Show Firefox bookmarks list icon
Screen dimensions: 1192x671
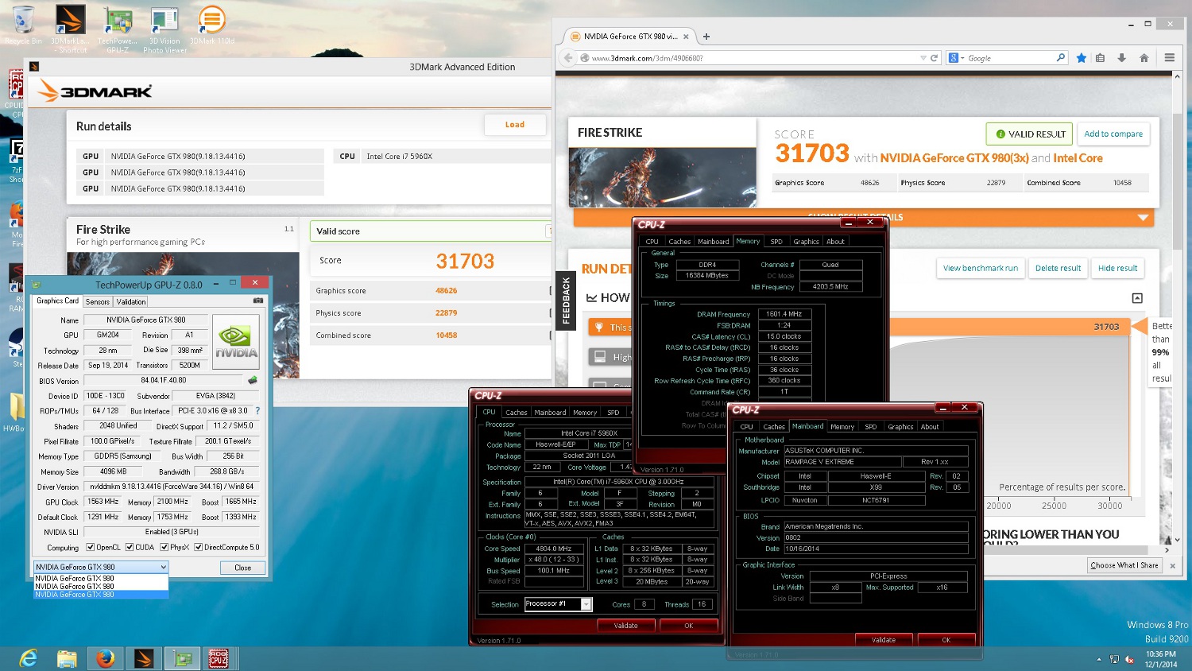[1101, 58]
